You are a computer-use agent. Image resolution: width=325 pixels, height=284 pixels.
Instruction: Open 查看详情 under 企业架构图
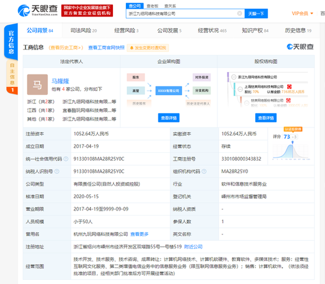[169, 118]
